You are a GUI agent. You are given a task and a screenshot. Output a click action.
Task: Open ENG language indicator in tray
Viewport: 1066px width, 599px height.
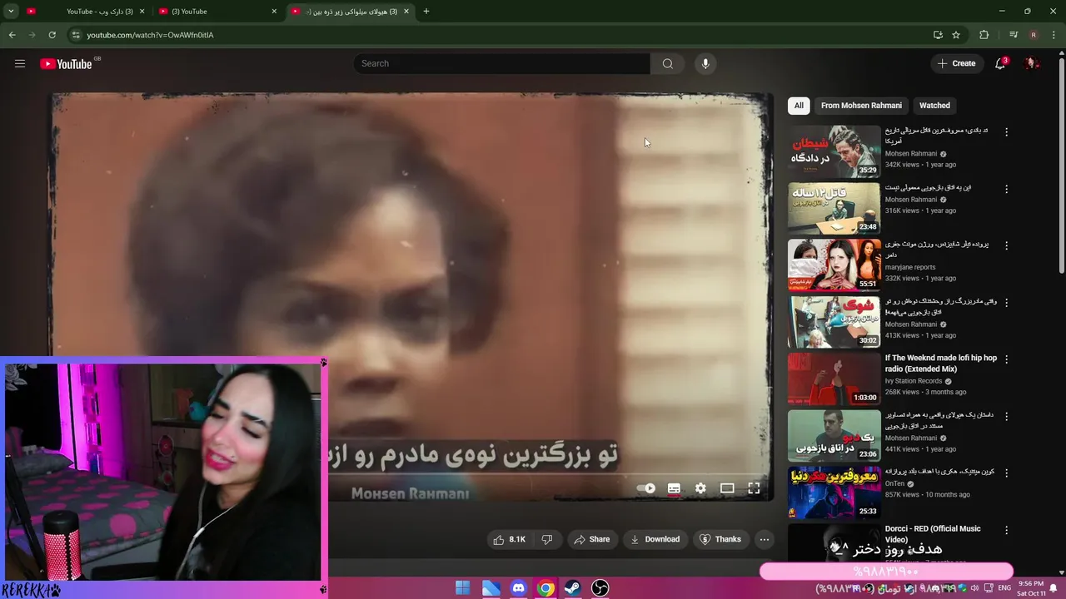(1004, 588)
